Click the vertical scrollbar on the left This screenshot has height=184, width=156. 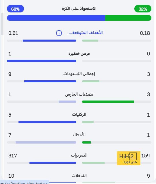[x=2, y=24]
